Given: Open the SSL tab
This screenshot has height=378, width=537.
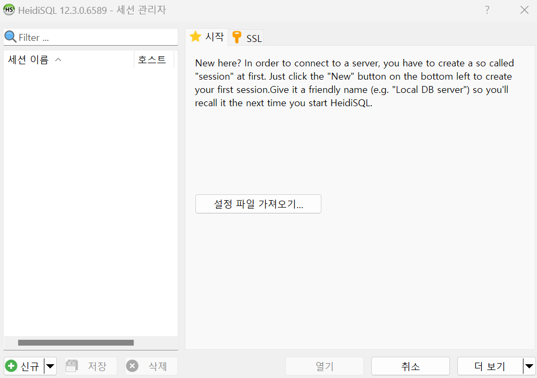Looking at the screenshot, I should click(246, 38).
